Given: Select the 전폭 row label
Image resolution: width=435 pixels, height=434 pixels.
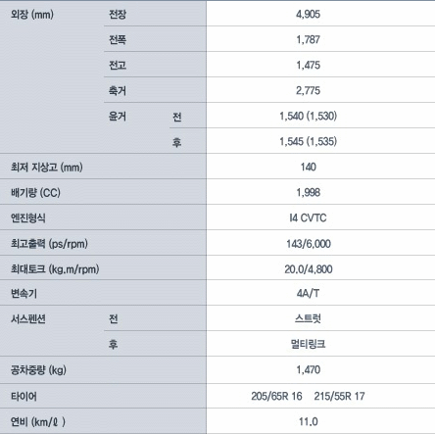Looking at the screenshot, I should [x=118, y=39].
